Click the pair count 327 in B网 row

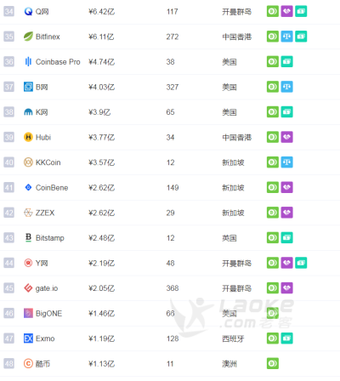click(173, 87)
